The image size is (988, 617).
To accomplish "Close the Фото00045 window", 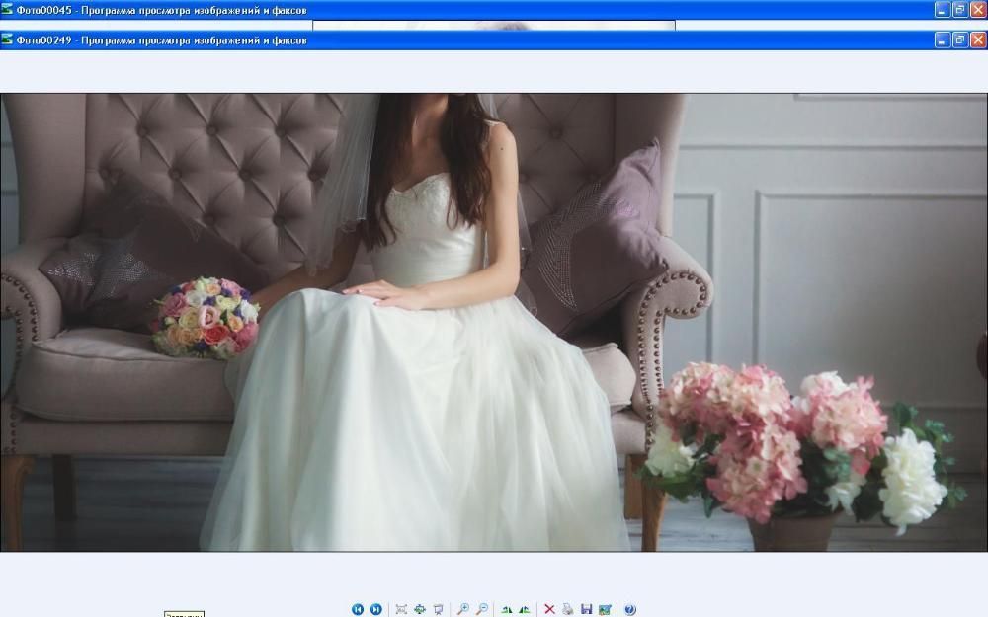I will 978,10.
